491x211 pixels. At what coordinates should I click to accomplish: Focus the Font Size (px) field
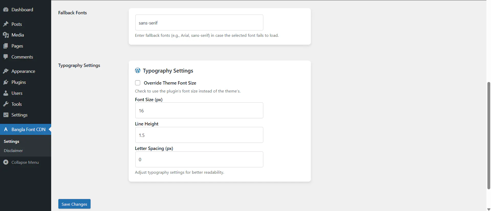[x=199, y=110]
